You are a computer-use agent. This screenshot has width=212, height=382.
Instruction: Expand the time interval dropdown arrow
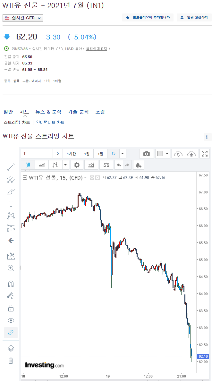(123, 154)
